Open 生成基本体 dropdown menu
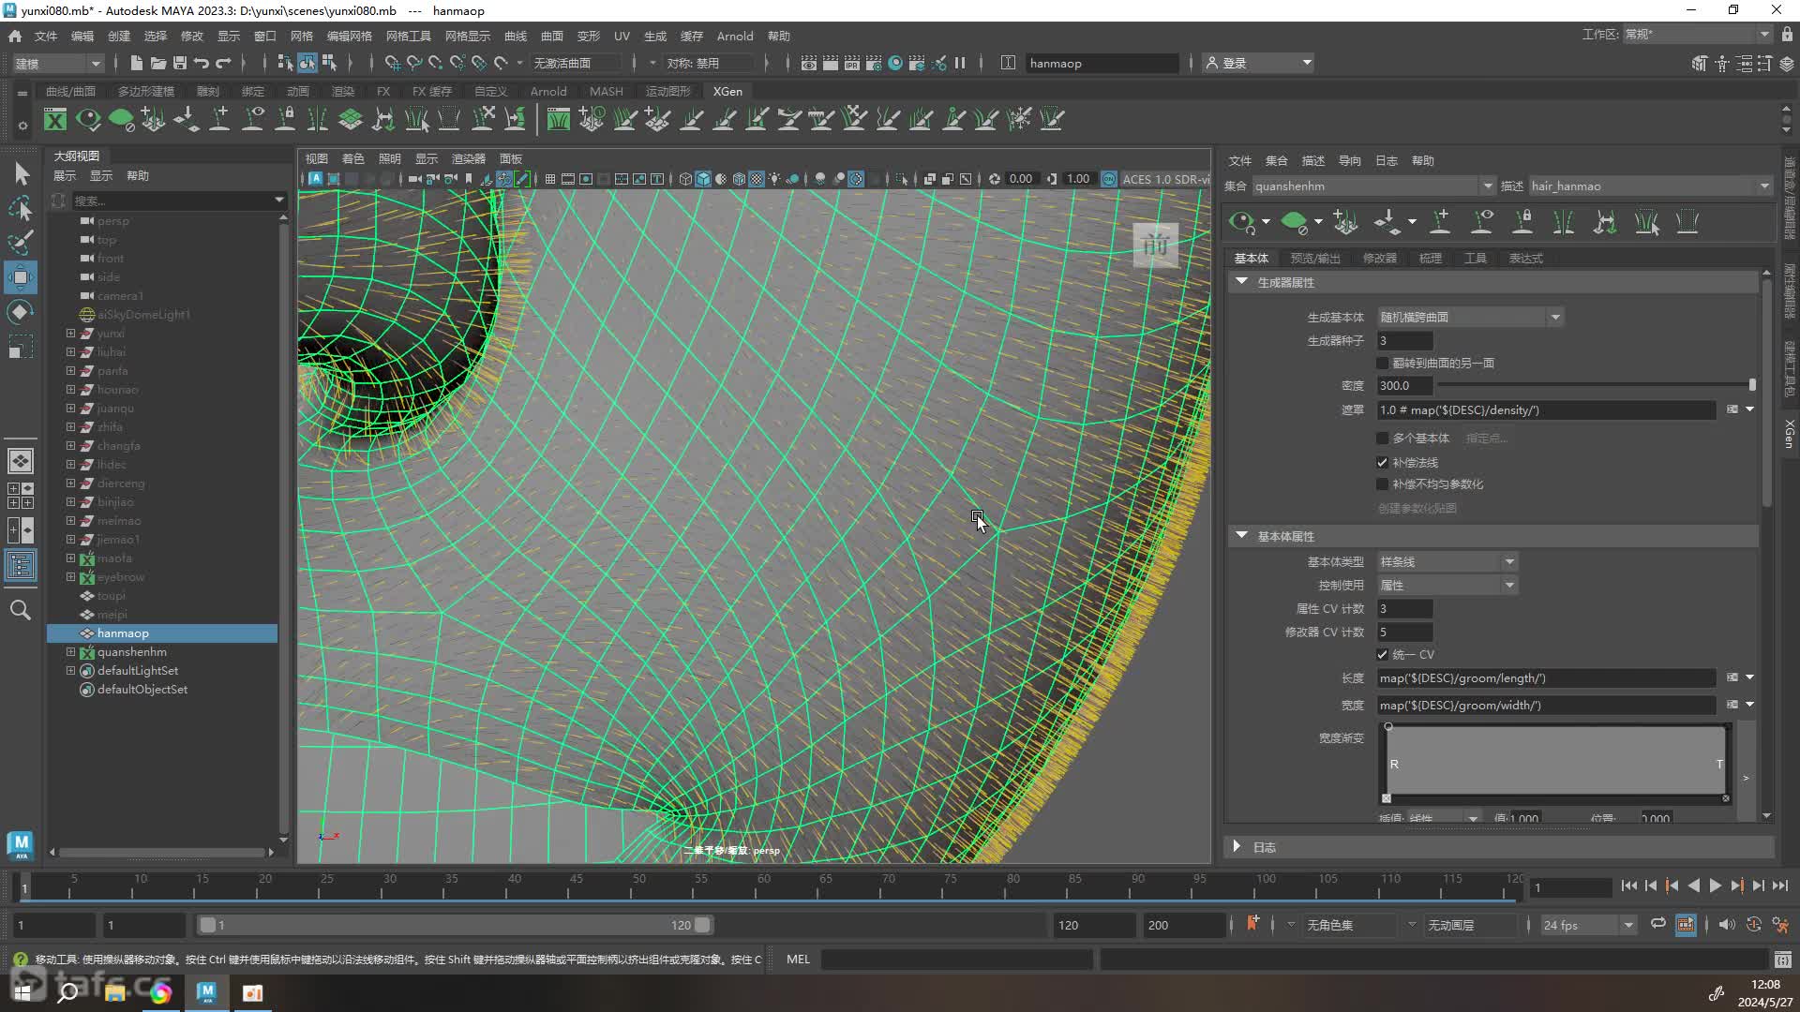The image size is (1800, 1012). point(1554,318)
